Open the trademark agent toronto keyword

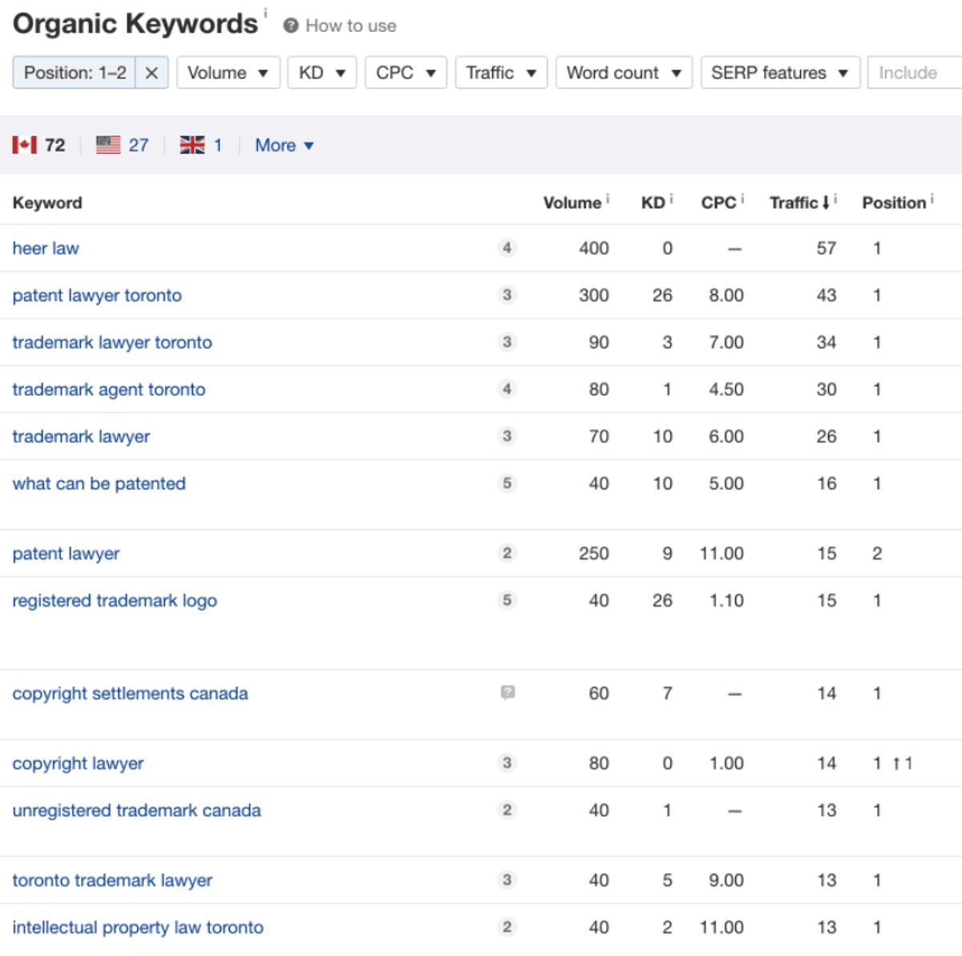pyautogui.click(x=109, y=389)
